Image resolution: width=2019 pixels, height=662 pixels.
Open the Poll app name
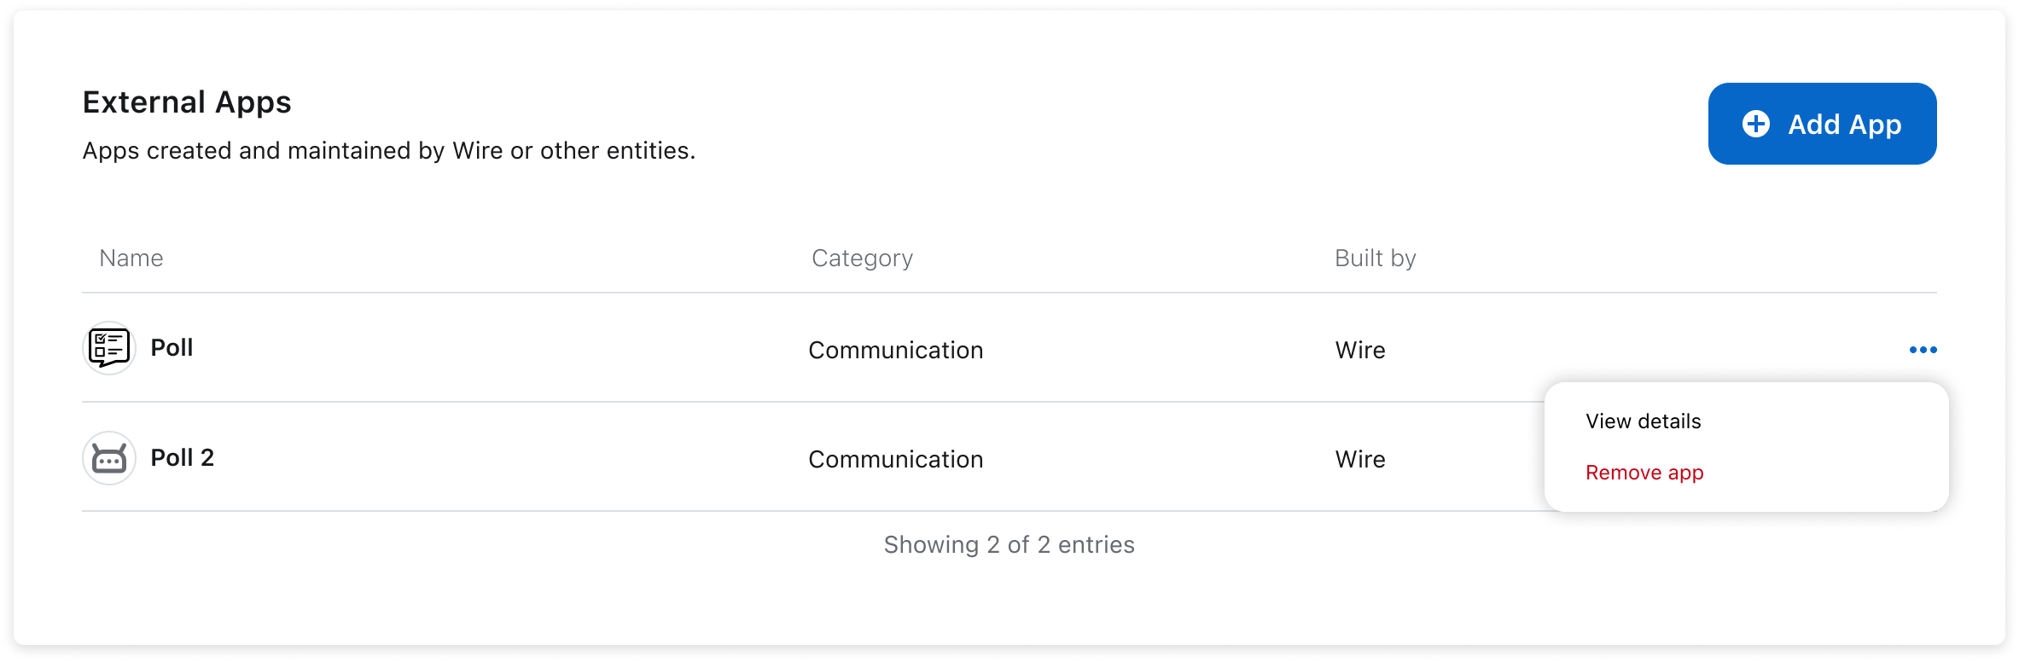click(172, 348)
